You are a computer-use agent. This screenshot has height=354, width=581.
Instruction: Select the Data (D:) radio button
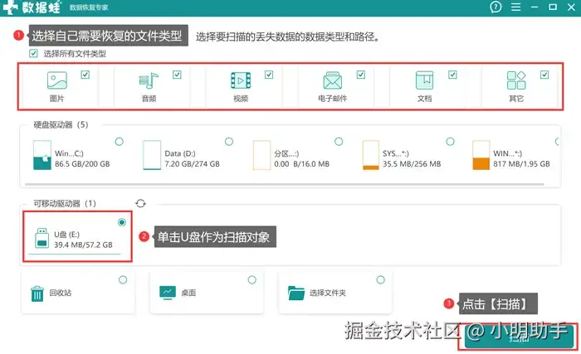click(x=229, y=142)
